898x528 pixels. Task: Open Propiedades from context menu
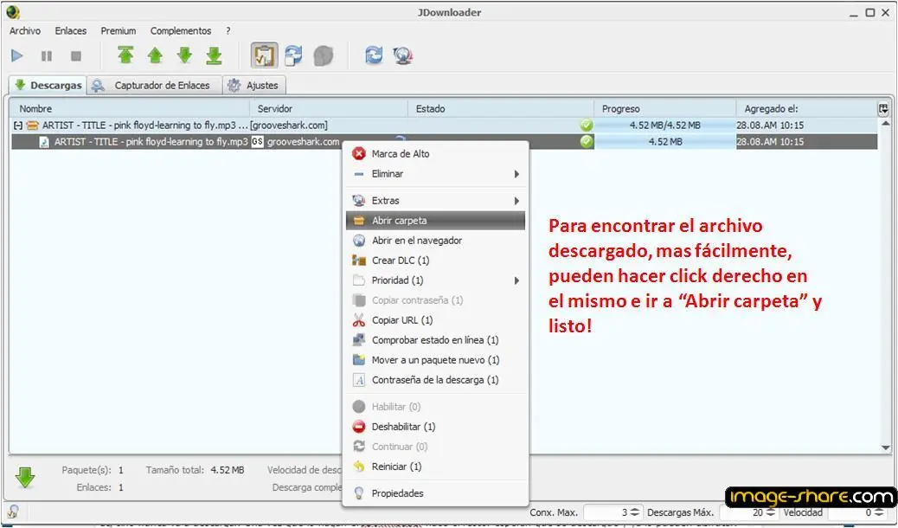pos(435,493)
